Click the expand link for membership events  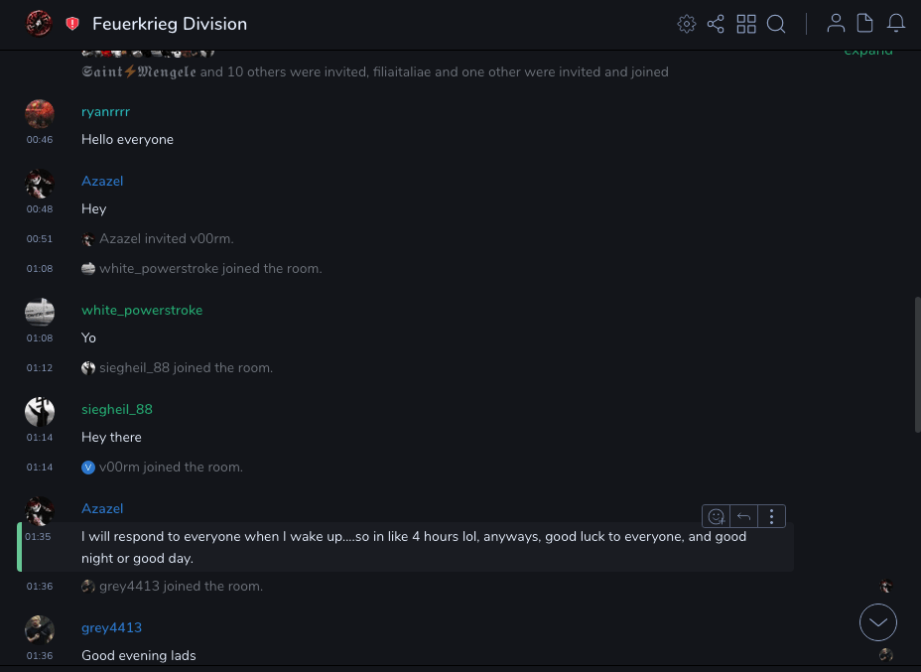pos(867,51)
